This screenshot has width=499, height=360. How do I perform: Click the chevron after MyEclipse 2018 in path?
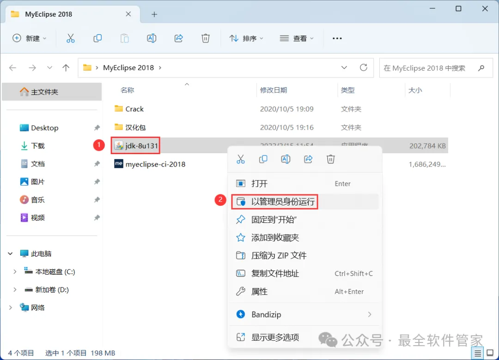[x=160, y=68]
